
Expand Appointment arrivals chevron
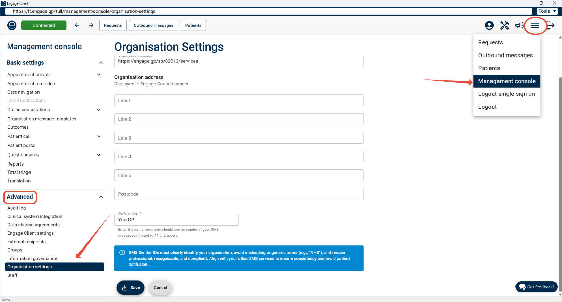tap(99, 75)
